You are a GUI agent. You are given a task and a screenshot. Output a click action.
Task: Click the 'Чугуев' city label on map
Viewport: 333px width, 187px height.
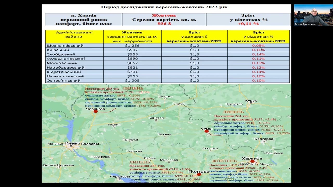point(266,164)
